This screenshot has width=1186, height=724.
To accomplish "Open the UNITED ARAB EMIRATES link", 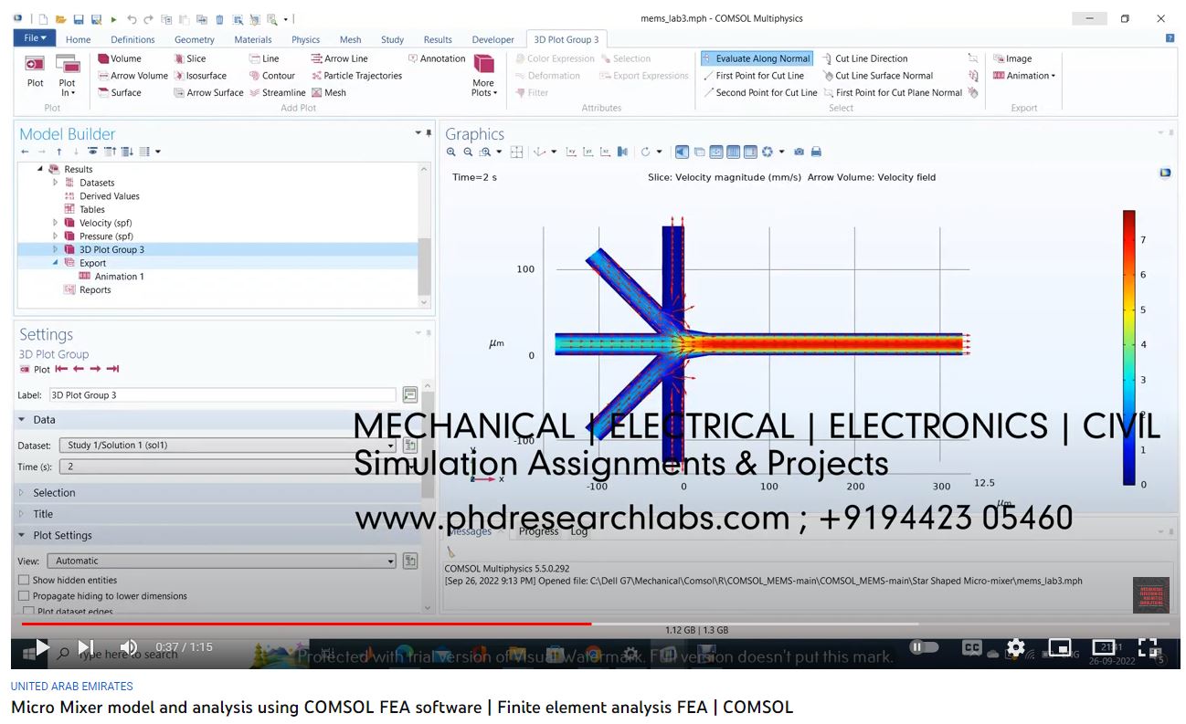I will click(x=72, y=687).
